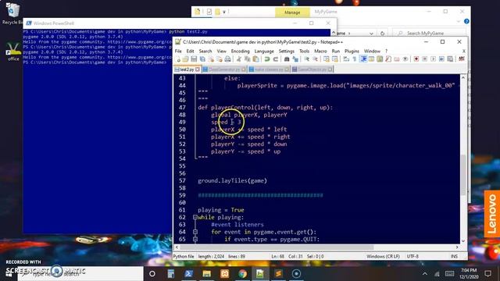Open Find with the binoculars icon
The width and height of the screenshot is (500, 281).
tap(287, 59)
